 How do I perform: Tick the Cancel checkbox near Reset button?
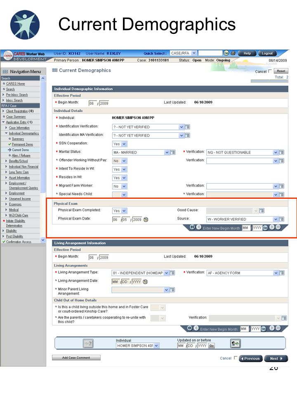coord(270,71)
